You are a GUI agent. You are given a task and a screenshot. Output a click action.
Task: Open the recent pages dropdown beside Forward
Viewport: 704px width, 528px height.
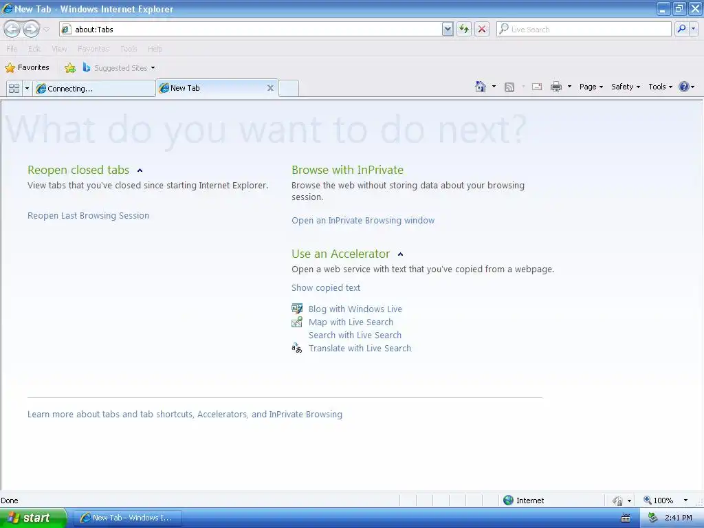point(46,30)
